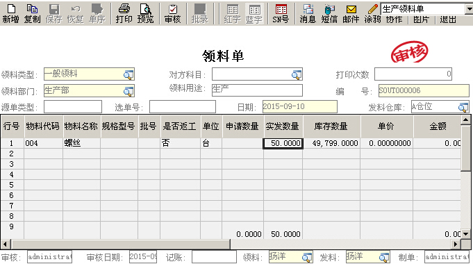Click the 选单号 input field
473x264 pixels.
[x=183, y=107]
